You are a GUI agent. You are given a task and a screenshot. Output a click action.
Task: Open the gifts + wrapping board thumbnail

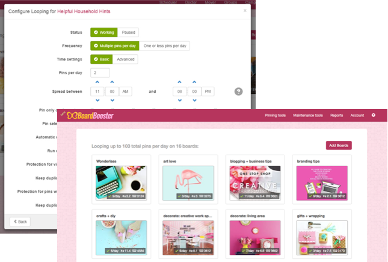pyautogui.click(x=322, y=238)
